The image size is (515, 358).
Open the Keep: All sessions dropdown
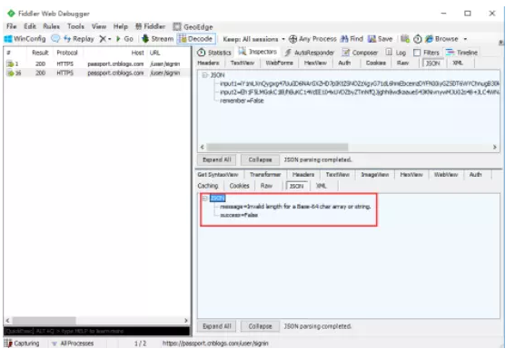[x=253, y=39]
